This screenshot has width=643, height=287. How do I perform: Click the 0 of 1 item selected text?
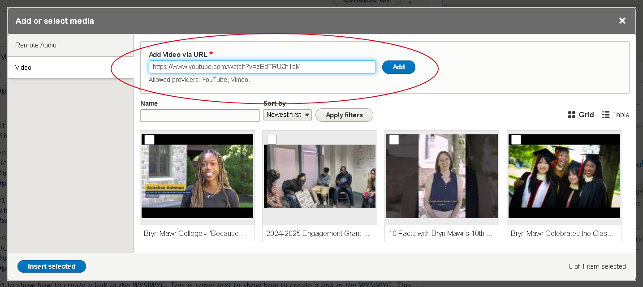pos(597,266)
